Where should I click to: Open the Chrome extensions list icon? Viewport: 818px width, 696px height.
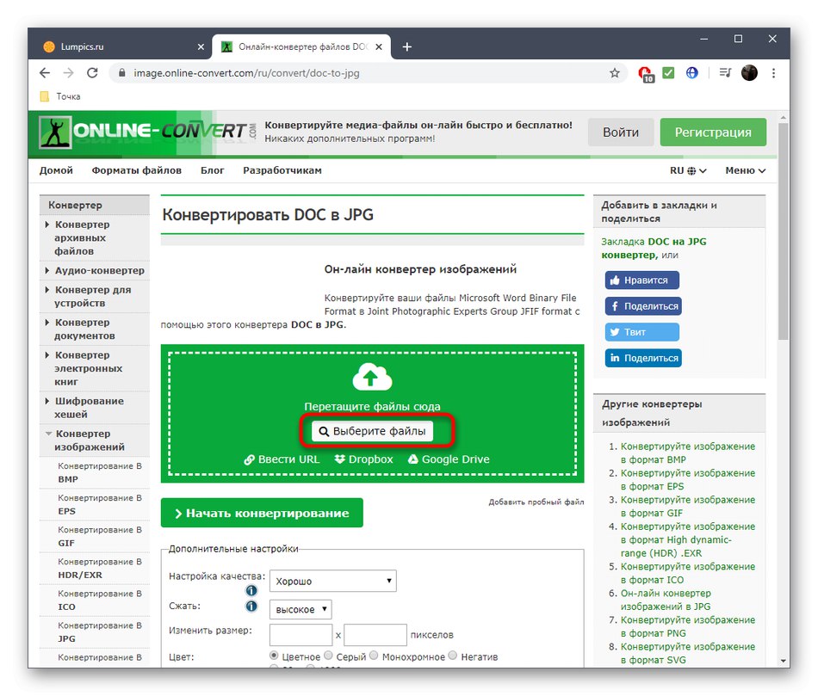(724, 73)
